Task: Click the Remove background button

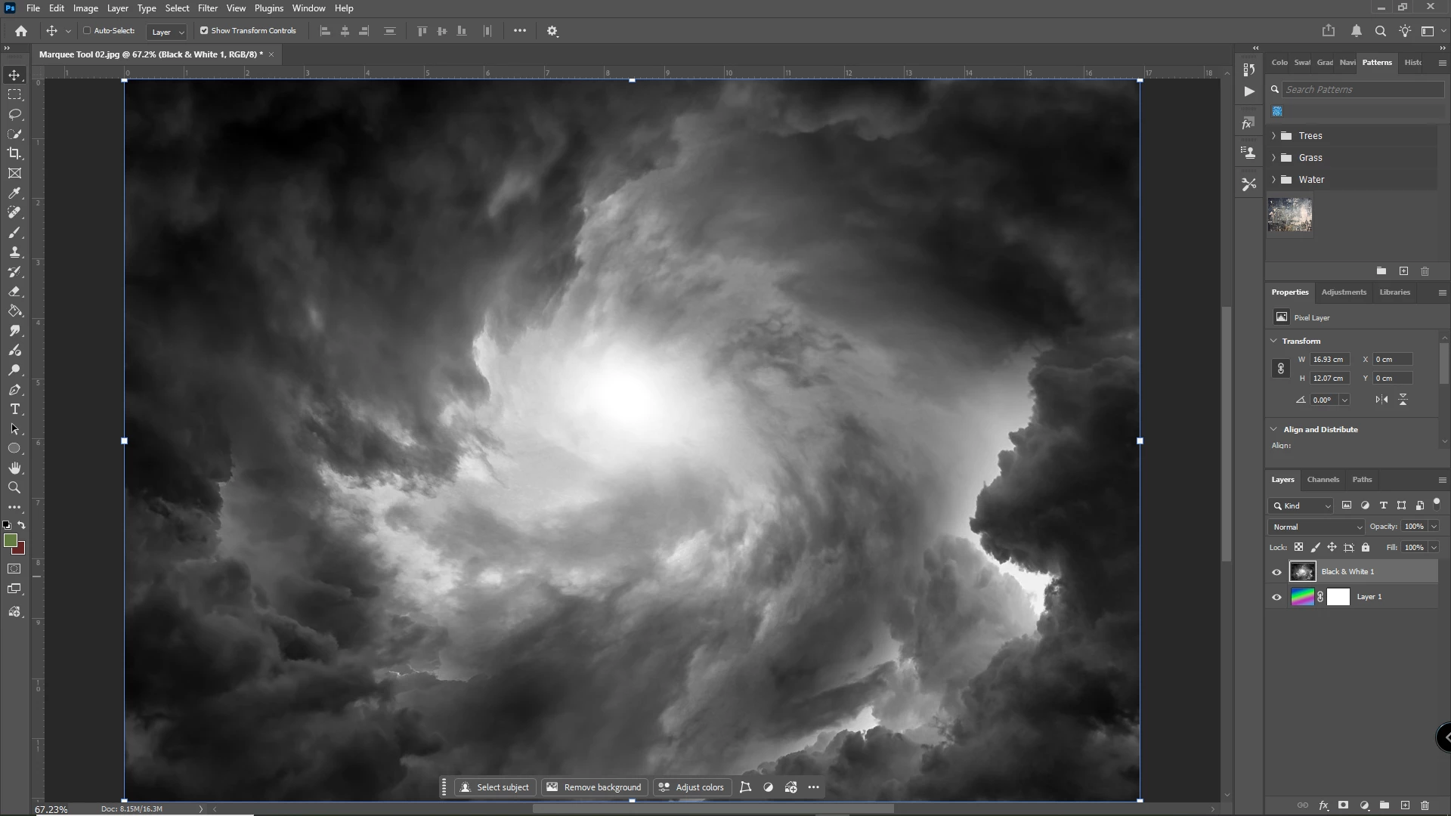Action: [594, 787]
